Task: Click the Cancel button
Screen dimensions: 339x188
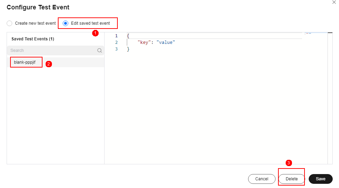Action: 262,179
